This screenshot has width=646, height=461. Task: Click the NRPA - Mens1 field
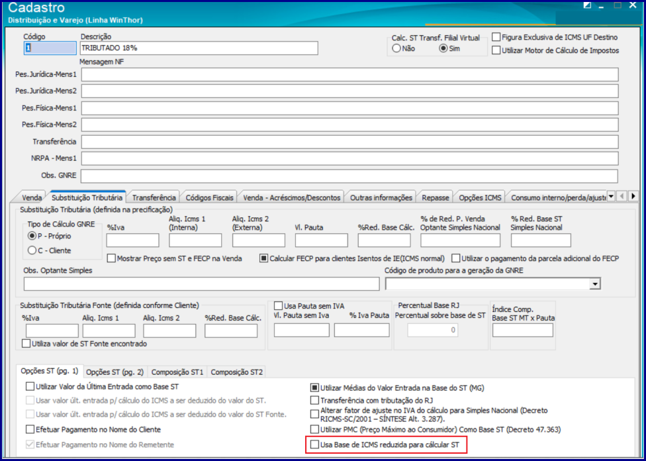click(x=349, y=158)
